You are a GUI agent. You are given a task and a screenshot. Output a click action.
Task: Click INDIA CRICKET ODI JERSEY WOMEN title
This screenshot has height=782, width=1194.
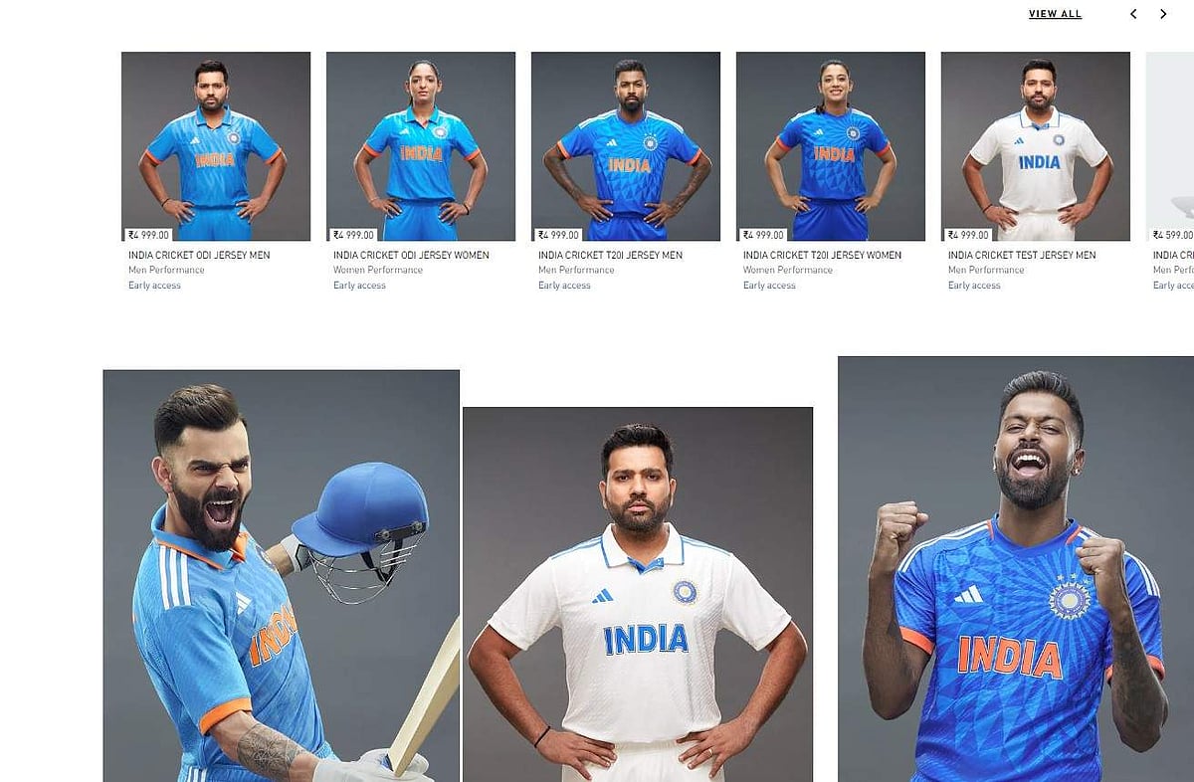[411, 256]
